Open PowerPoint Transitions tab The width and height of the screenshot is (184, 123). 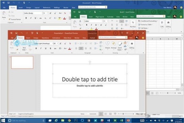pyautogui.click(x=45, y=38)
